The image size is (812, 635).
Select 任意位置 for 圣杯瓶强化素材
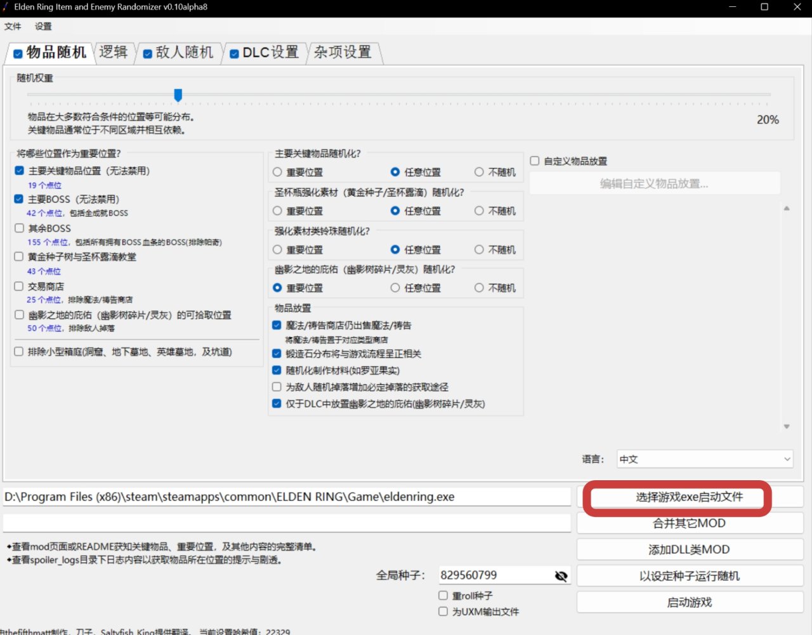pos(395,211)
